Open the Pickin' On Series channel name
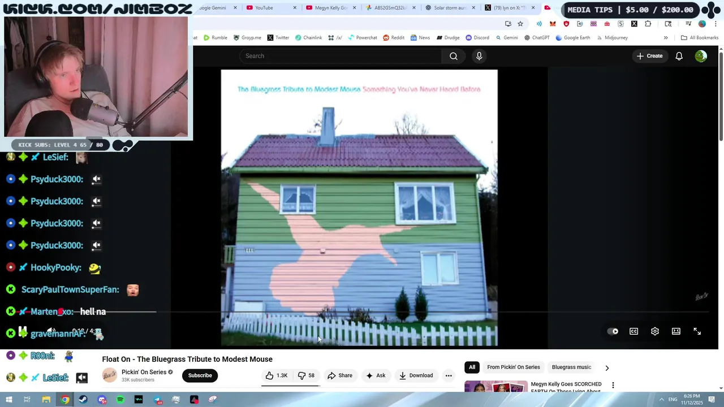Image resolution: width=724 pixels, height=407 pixels. click(x=144, y=372)
